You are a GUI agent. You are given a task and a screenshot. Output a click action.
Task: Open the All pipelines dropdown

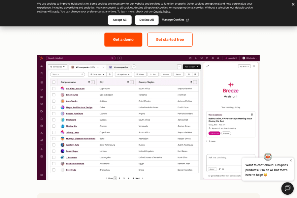click(123, 74)
